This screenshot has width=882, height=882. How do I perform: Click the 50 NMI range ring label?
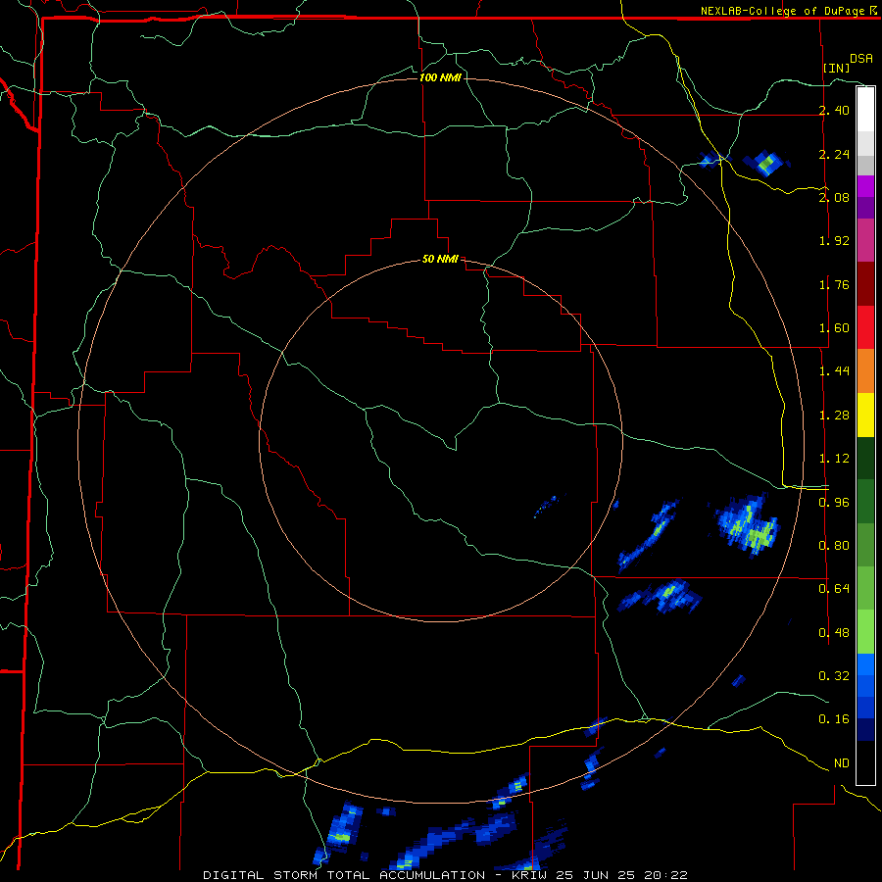[x=440, y=259]
